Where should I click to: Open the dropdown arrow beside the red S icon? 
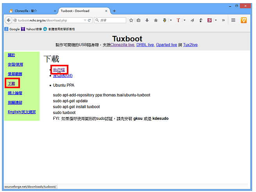tap(216, 20)
